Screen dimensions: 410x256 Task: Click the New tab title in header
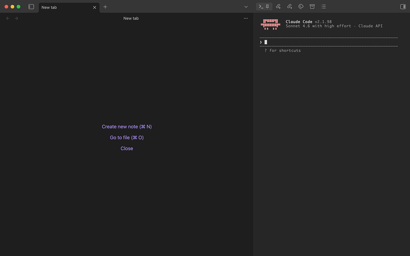(x=131, y=18)
